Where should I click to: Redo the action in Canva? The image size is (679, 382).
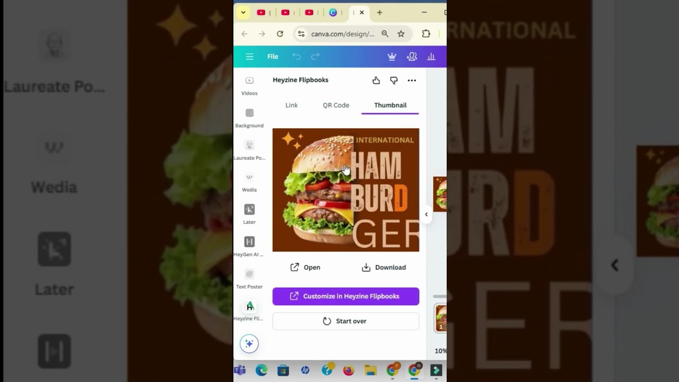[315, 57]
